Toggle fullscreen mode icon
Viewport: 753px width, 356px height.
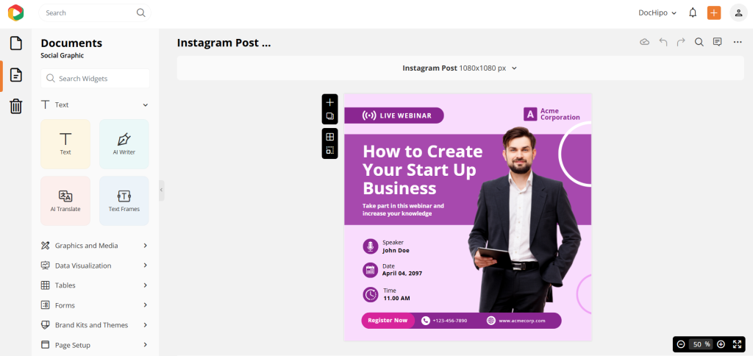(x=738, y=344)
